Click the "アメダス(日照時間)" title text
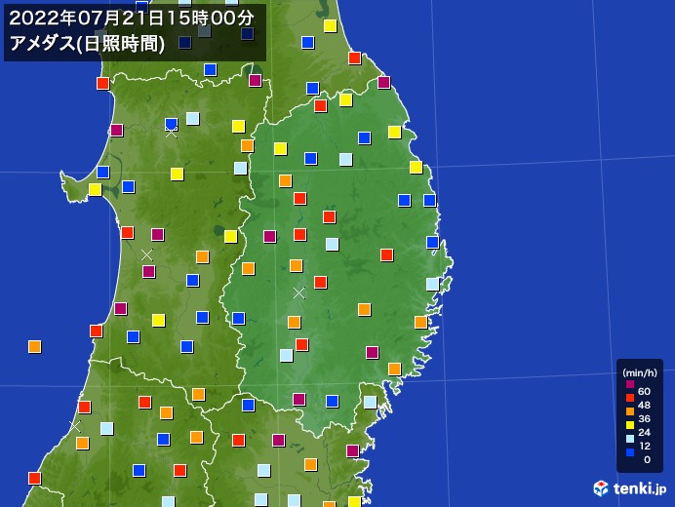675x507 pixels. (87, 44)
